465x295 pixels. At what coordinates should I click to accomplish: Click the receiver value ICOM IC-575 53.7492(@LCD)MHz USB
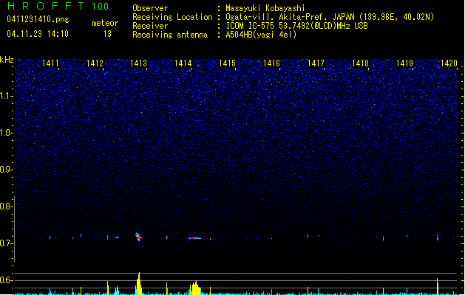click(296, 26)
